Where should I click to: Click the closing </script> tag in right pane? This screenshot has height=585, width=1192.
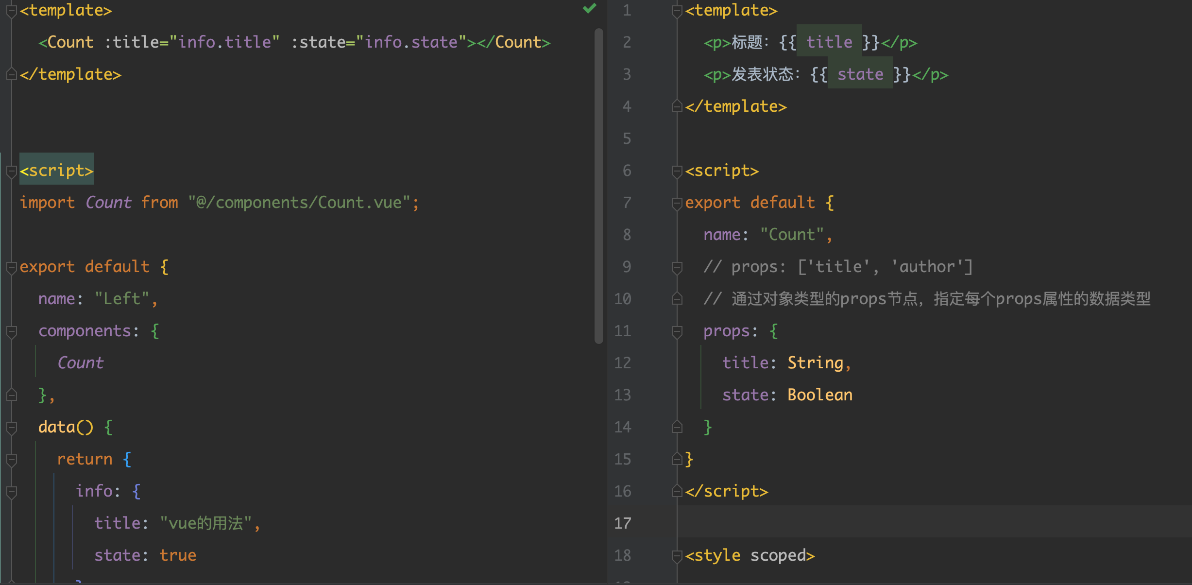727,491
